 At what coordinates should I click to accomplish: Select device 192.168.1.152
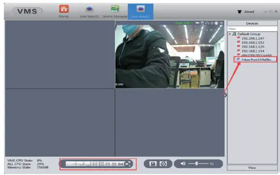coord(253,42)
